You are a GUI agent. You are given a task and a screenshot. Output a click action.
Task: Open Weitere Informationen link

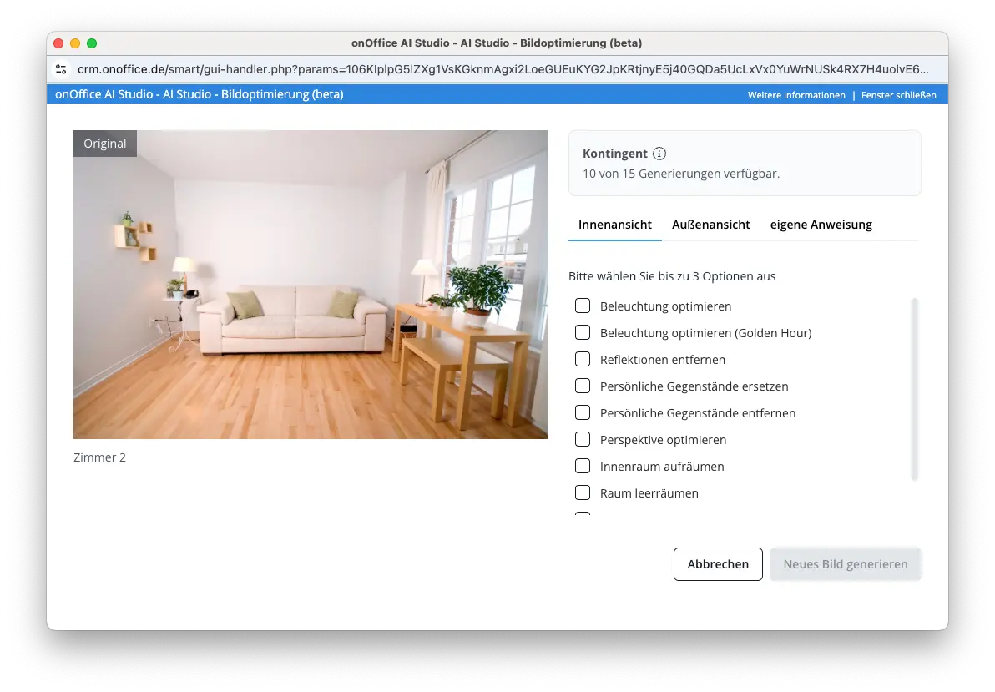[x=795, y=95]
